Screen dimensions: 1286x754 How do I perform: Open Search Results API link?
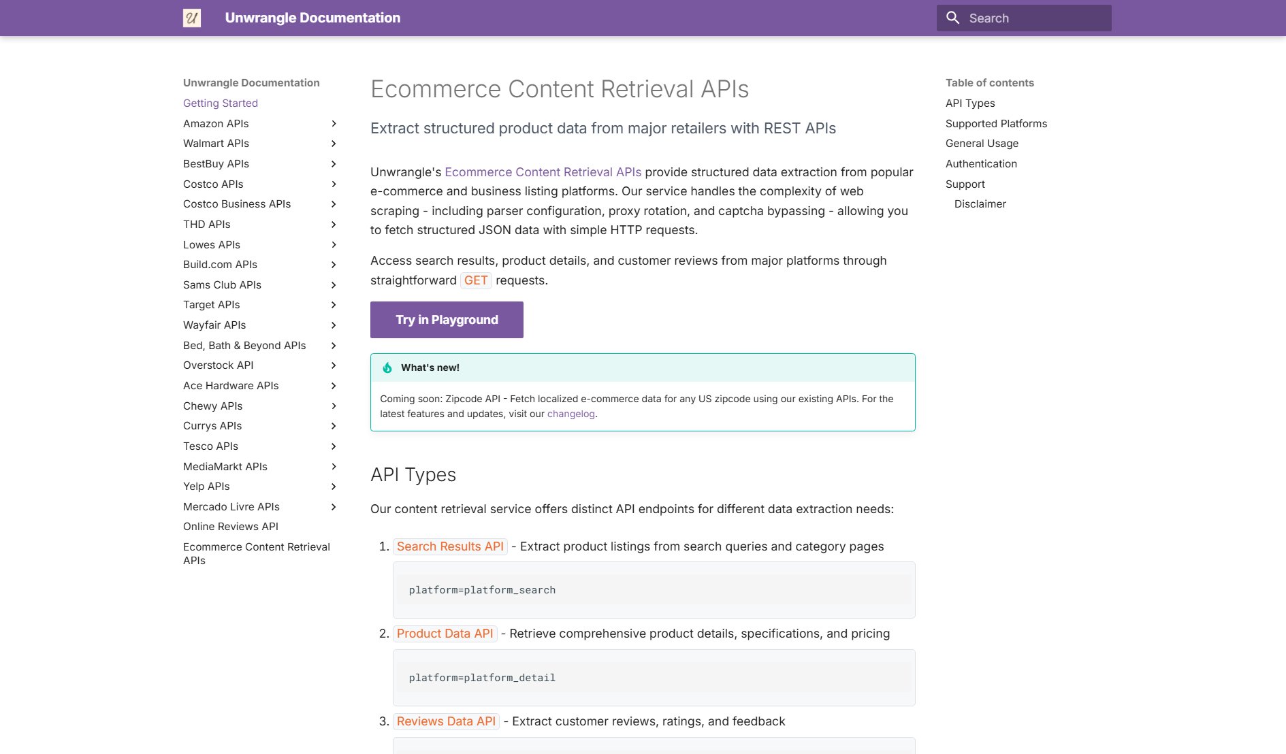450,546
